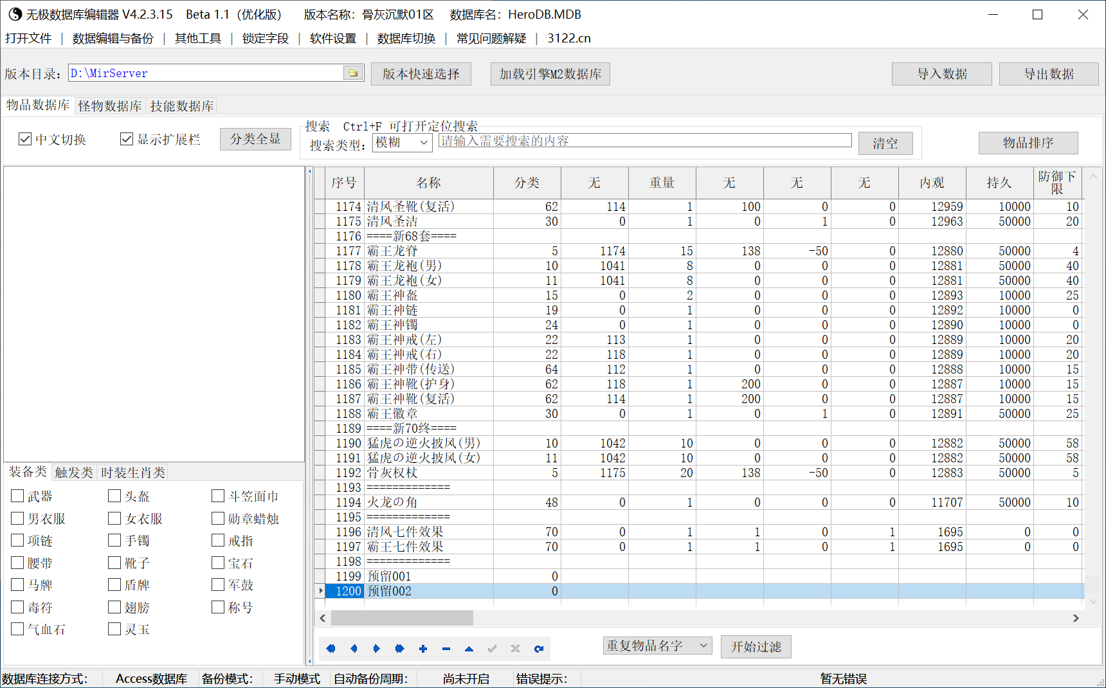This screenshot has width=1106, height=688.
Task: Toggle the 显示扩展栏 checkbox
Action: pyautogui.click(x=127, y=139)
